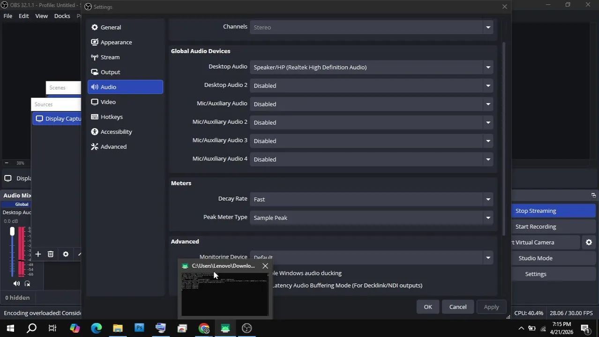Click preview zoom out minus
Image resolution: width=599 pixels, height=337 pixels.
pos(7,163)
